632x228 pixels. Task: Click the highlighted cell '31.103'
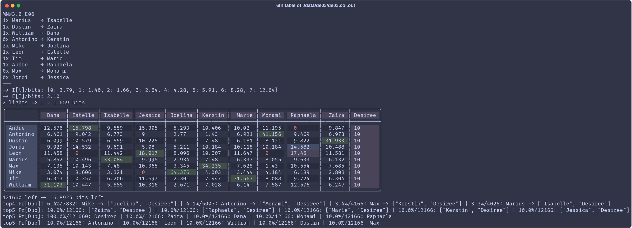[x=53, y=185]
